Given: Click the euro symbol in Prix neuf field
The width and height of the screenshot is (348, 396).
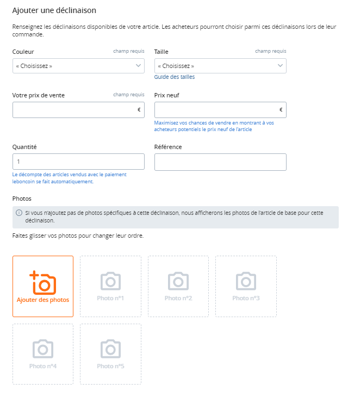Looking at the screenshot, I should pyautogui.click(x=281, y=110).
